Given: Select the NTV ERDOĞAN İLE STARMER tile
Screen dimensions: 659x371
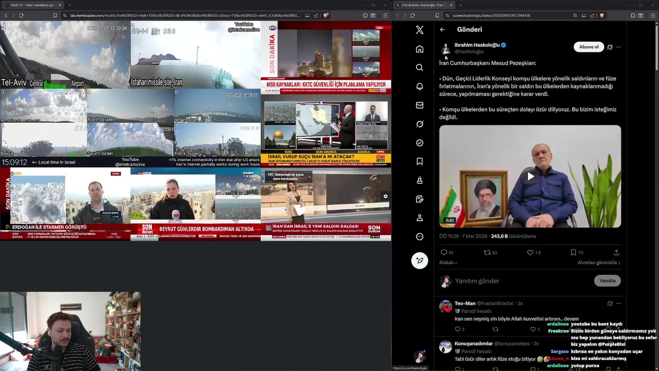Looking at the screenshot, I should tap(65, 204).
